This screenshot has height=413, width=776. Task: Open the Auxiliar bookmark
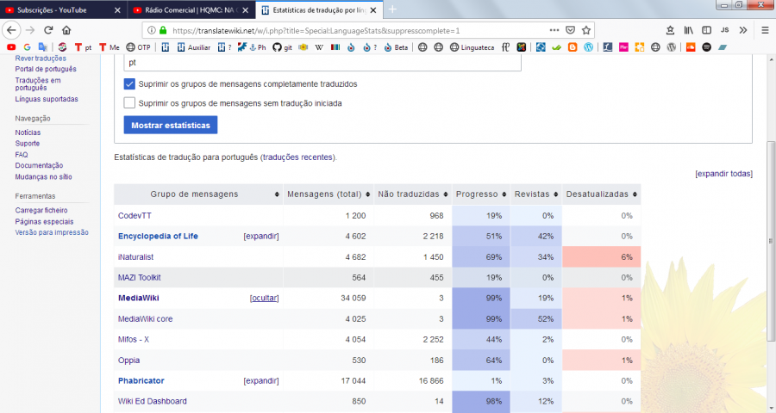click(x=193, y=47)
